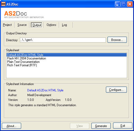This screenshot has width=134, height=131.
Task: Close the AS2Doc window
Action: coord(130,4)
